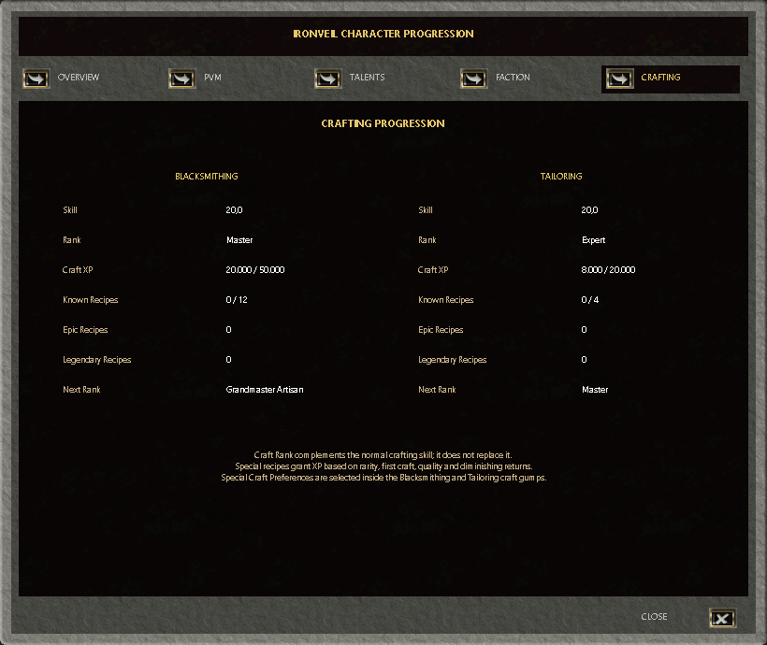Click Known Recipes value 0 / 12

tap(237, 300)
